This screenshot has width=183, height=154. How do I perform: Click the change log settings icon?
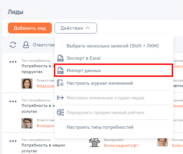point(60,83)
